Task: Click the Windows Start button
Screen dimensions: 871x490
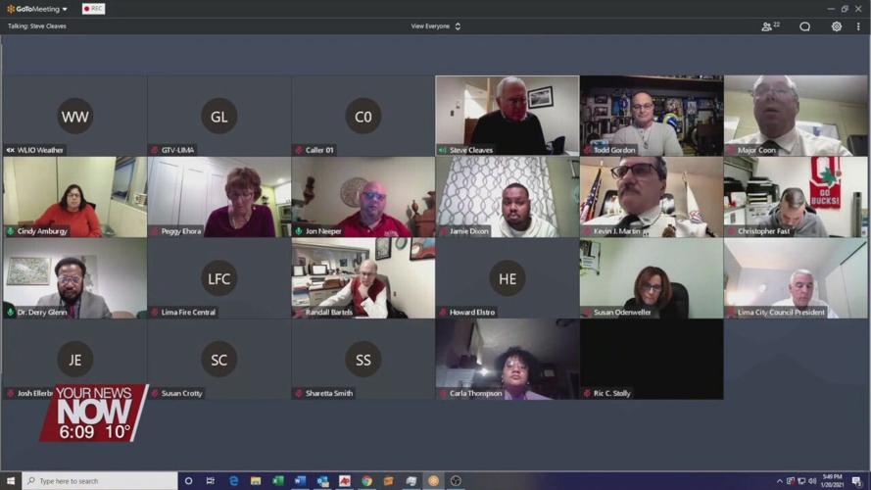Action: click(x=11, y=481)
